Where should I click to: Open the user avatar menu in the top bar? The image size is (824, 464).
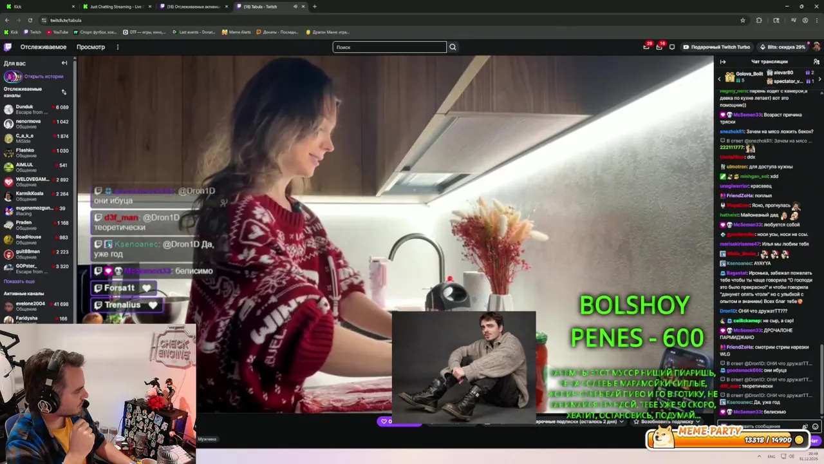[816, 47]
